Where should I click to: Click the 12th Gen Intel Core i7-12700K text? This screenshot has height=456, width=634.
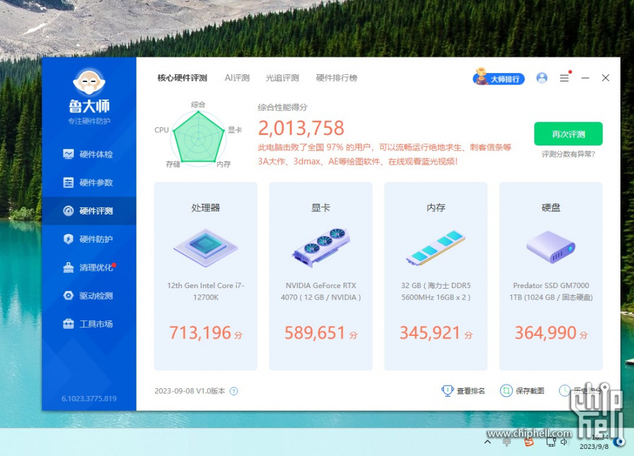206,291
